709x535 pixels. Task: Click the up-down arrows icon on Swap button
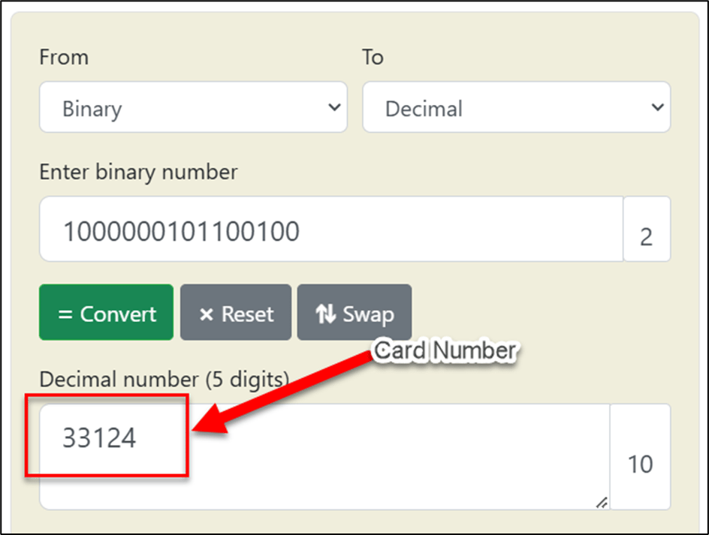pos(325,314)
